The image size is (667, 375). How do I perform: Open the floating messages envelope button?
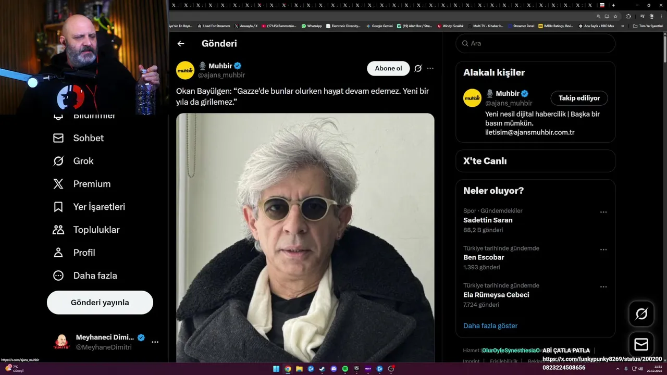pyautogui.click(x=641, y=344)
